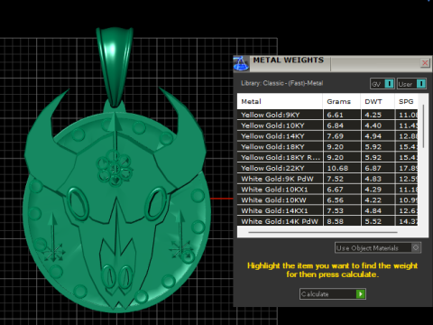Open the Use Object Materials dropdown
433x325 pixels.
(x=378, y=247)
